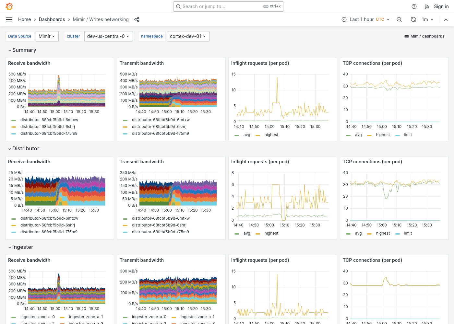Navigate to Dashboards in the breadcrumb
The height and width of the screenshot is (324, 454).
(52, 19)
